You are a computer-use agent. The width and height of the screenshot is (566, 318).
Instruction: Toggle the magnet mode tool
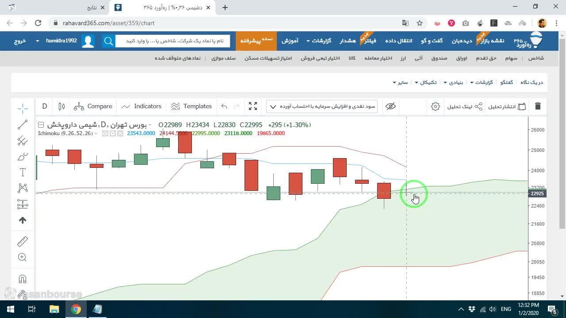click(x=23, y=279)
